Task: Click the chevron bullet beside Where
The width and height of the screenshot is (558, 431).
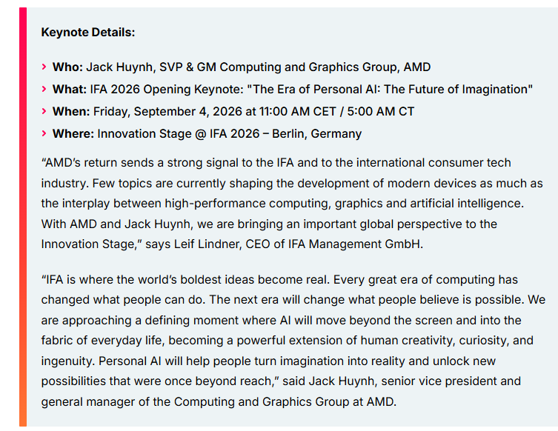Action: [44, 133]
